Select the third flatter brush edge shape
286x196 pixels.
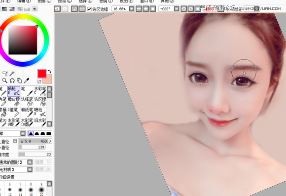tap(43, 133)
